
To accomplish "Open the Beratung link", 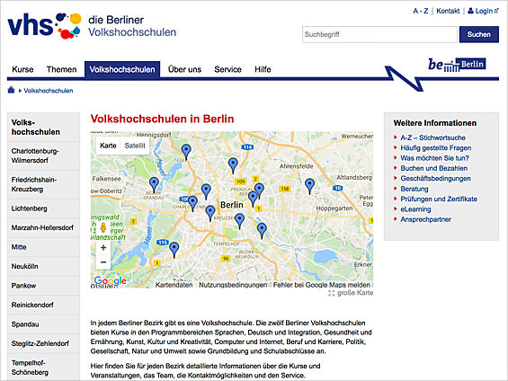I will pos(414,189).
